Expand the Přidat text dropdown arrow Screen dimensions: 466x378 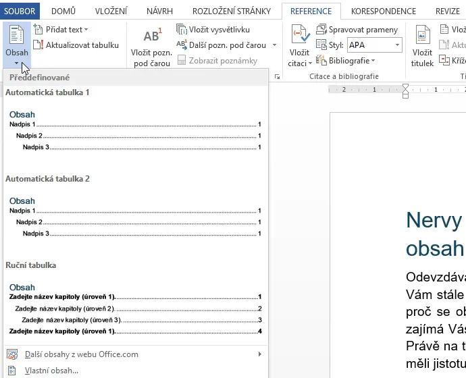point(86,30)
